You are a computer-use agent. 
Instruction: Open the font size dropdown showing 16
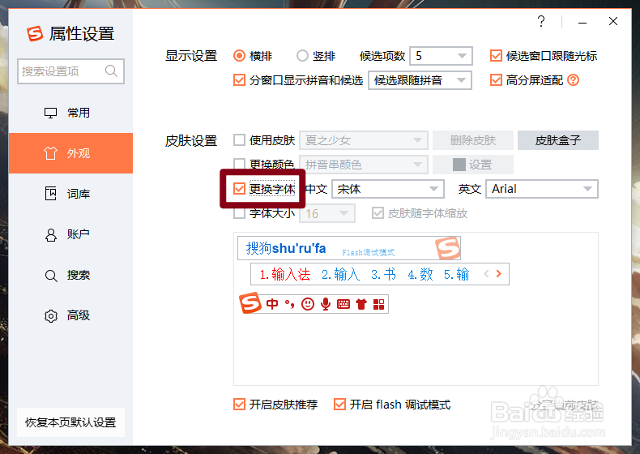click(327, 213)
